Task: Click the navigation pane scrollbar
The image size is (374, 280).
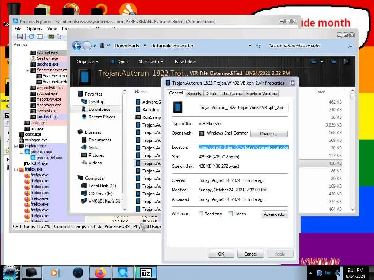Action: click(x=124, y=143)
